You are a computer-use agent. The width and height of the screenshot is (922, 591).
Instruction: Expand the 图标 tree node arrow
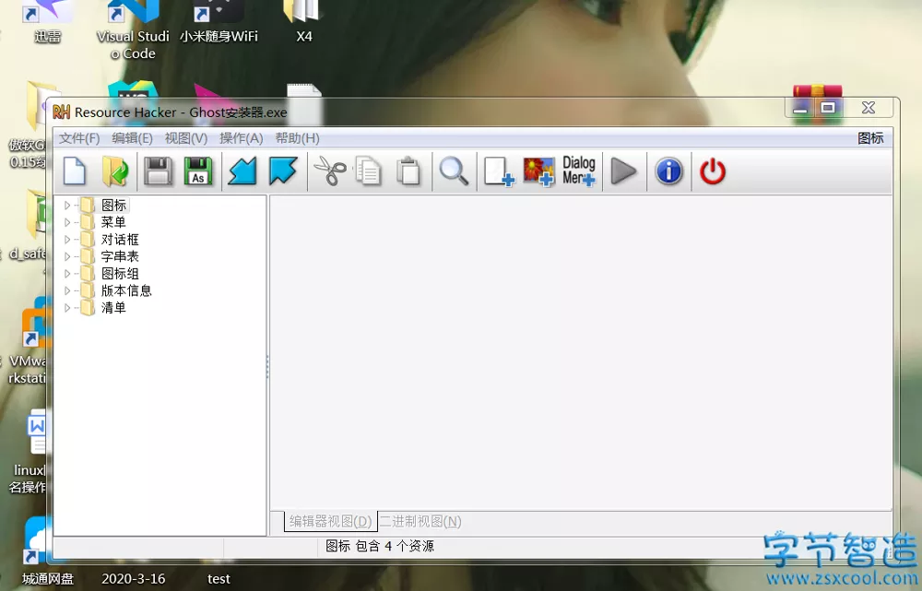pos(67,206)
